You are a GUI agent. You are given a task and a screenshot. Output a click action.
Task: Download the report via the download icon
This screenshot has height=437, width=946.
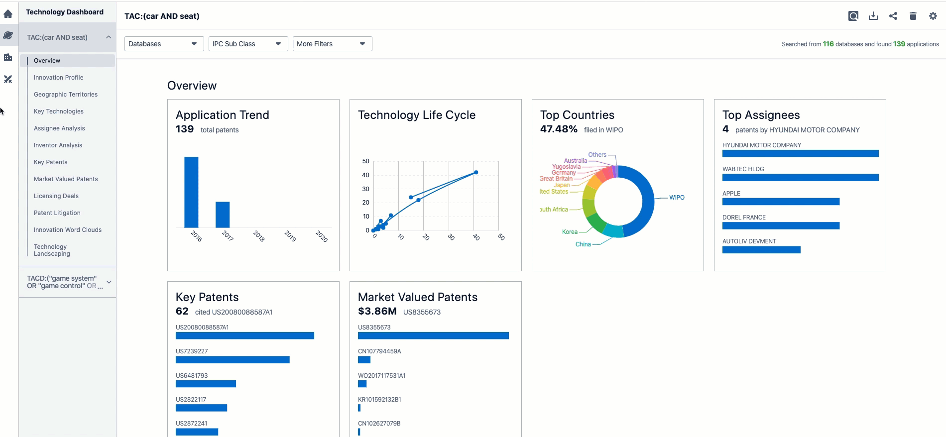pos(873,16)
